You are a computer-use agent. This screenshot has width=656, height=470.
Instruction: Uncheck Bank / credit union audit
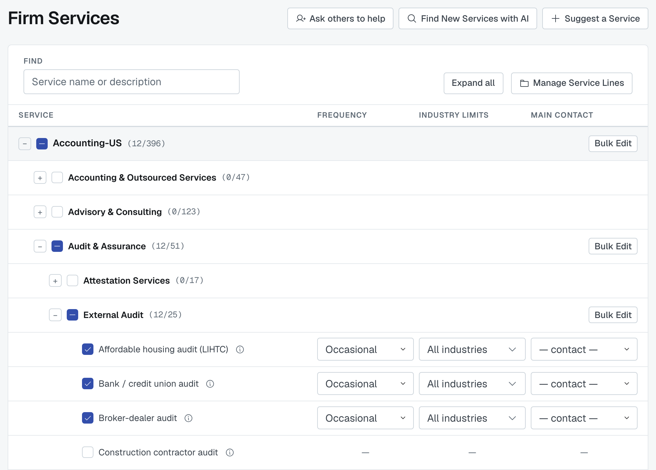88,384
